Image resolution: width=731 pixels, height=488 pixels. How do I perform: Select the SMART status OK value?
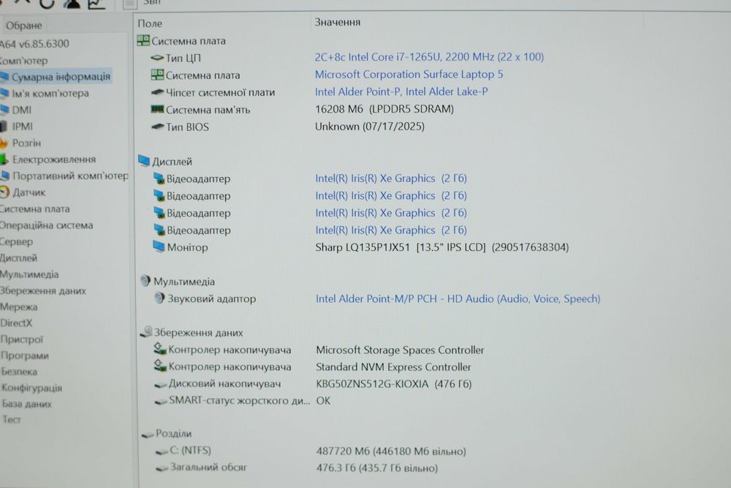pos(323,401)
